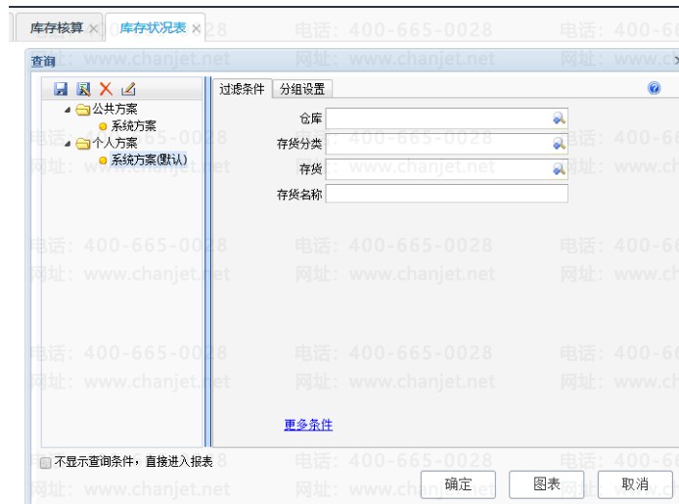Select the 系统方案(默认) tree item
Viewport: 679px width, 504px height.
(x=149, y=160)
